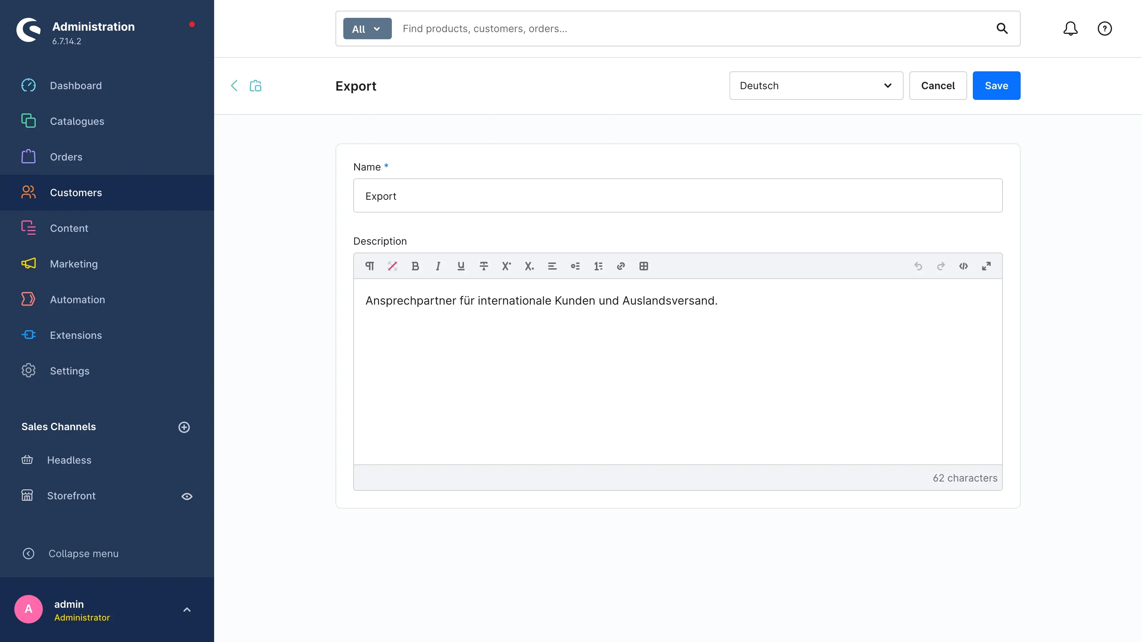Screen dimensions: 1142x642
Task: Undo last editor change
Action: (x=918, y=266)
